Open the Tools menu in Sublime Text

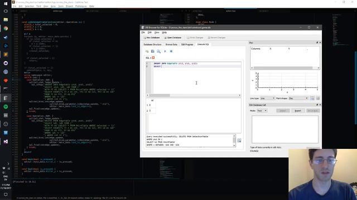pyautogui.click(x=61, y=6)
